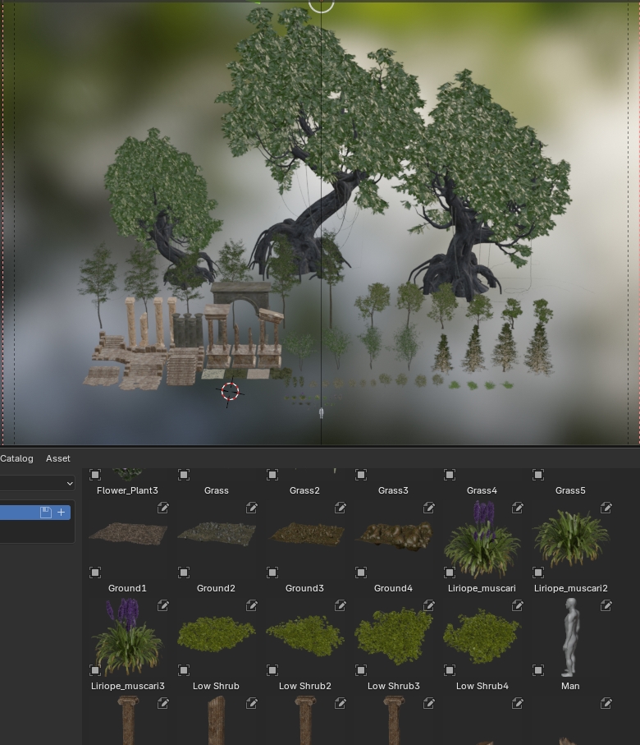The image size is (640, 745).
Task: Select the Liriope_muscari purple flower thumbnail
Action: click(x=482, y=540)
